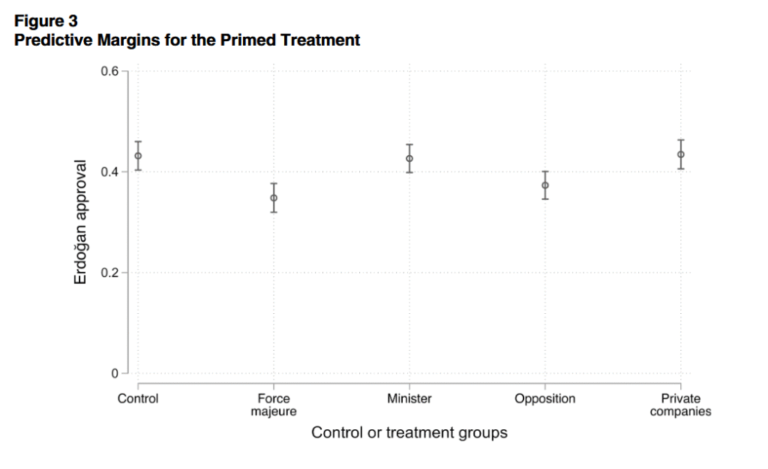
Task: Select the "Private companies" x-axis label
Action: click(x=681, y=405)
